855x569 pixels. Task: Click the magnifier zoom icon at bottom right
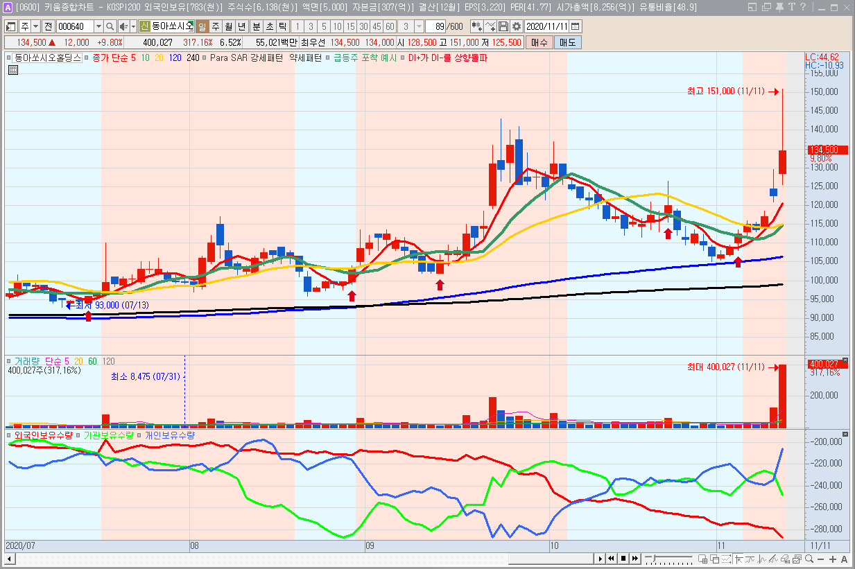[x=809, y=559]
